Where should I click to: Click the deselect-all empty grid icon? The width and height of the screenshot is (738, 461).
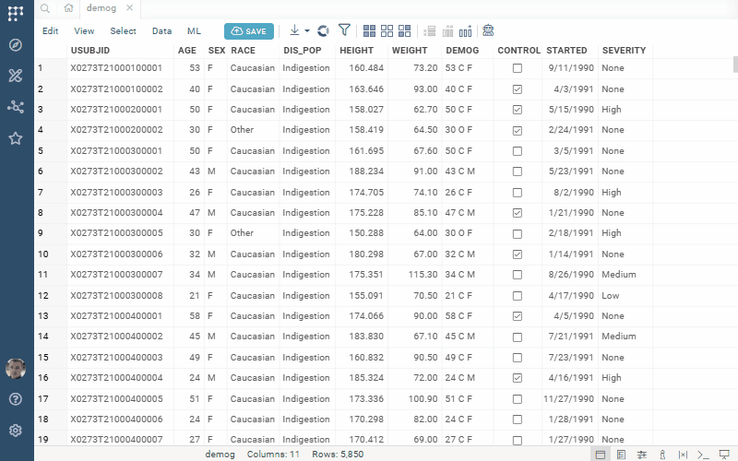[x=387, y=31]
